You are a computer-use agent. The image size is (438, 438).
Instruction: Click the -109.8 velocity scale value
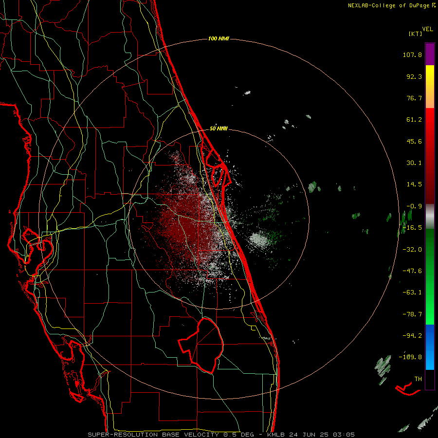[410, 357]
